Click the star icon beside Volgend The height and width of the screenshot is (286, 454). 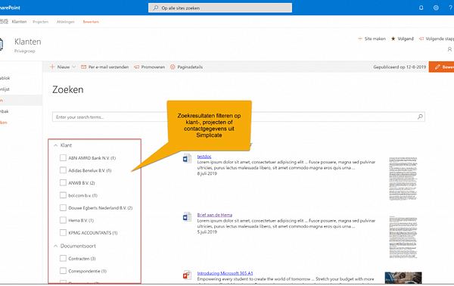pos(393,39)
